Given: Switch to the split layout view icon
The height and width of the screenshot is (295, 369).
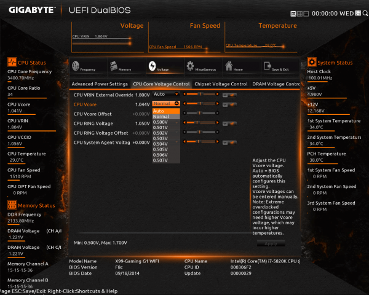Looking at the screenshot, I should pyautogui.click(x=306, y=14).
